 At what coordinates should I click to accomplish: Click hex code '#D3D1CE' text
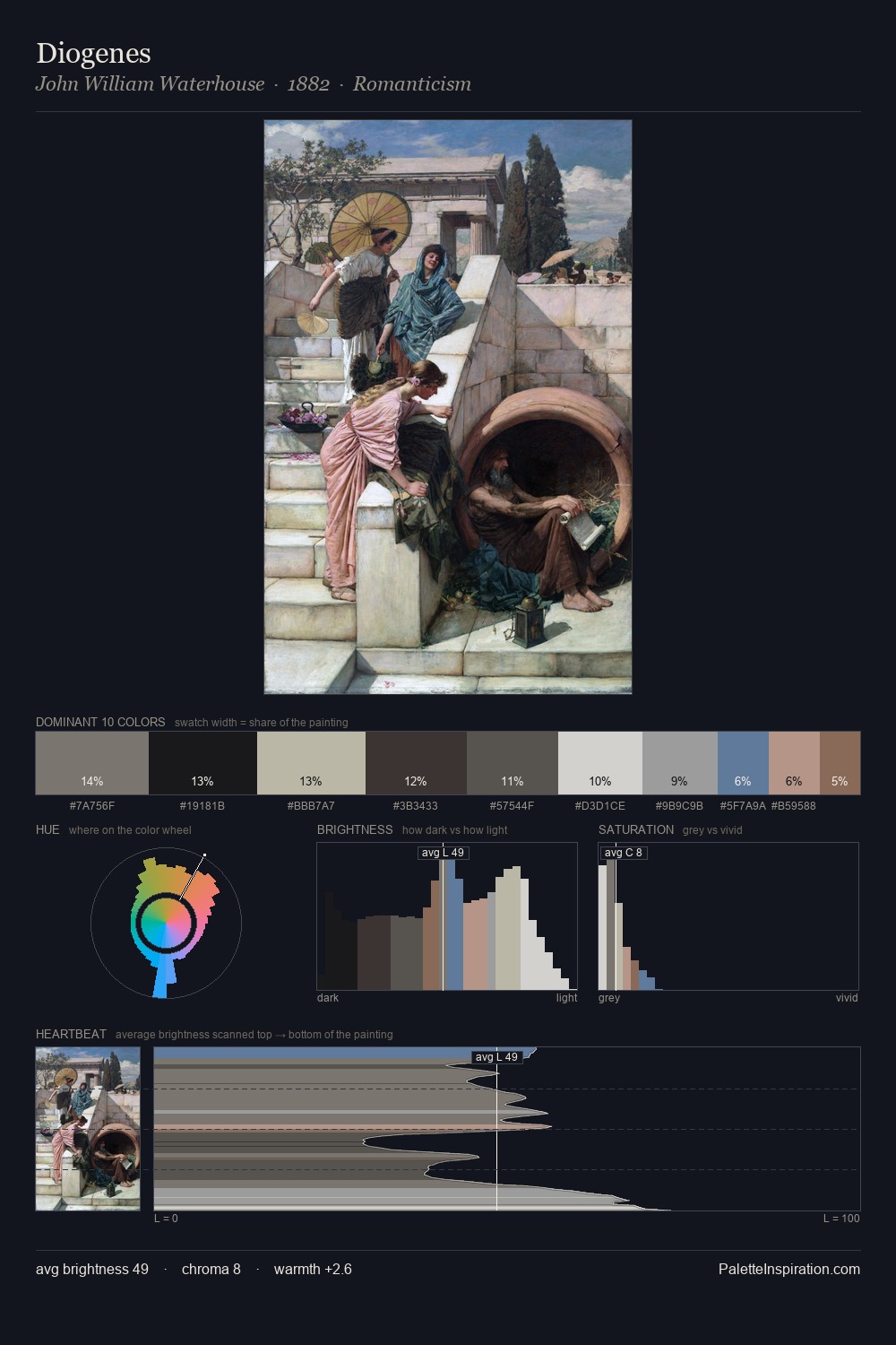600,805
